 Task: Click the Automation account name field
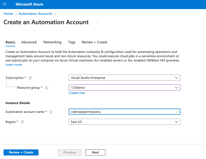pos(121,112)
